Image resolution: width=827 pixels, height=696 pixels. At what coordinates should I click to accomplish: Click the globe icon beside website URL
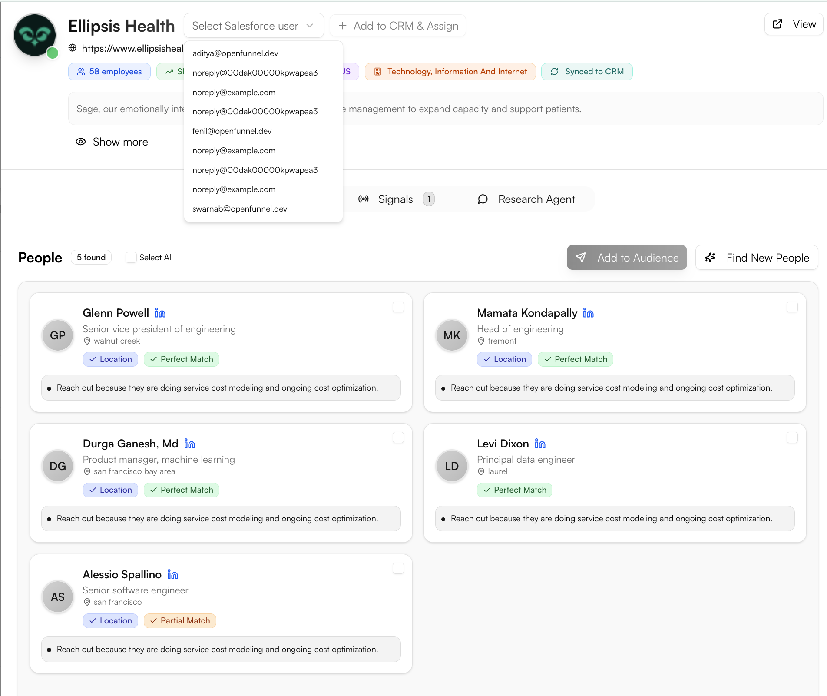pos(73,48)
